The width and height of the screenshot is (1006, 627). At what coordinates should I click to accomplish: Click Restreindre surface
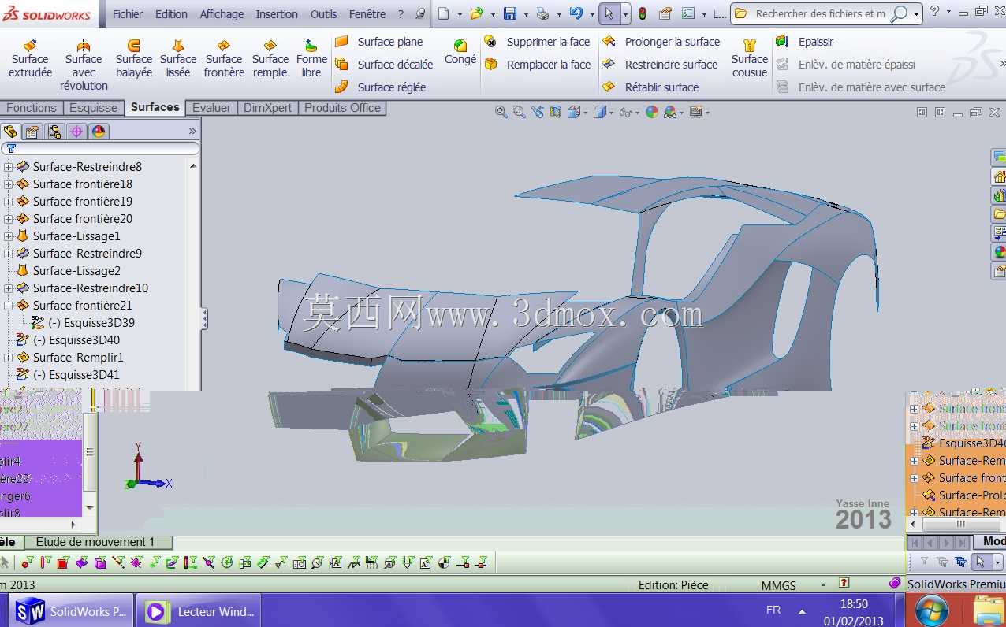coord(660,65)
